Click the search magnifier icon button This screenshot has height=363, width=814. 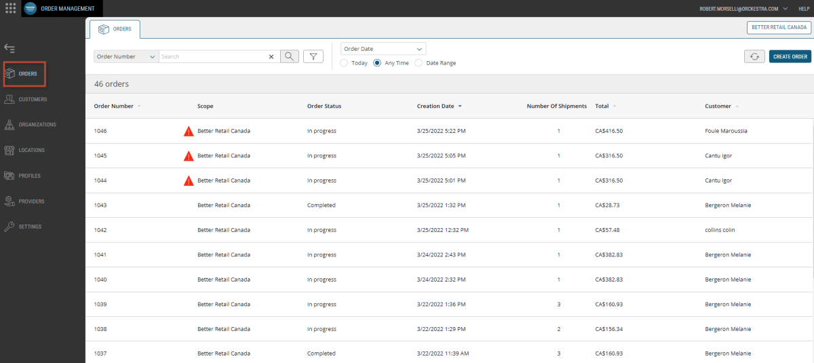click(289, 56)
